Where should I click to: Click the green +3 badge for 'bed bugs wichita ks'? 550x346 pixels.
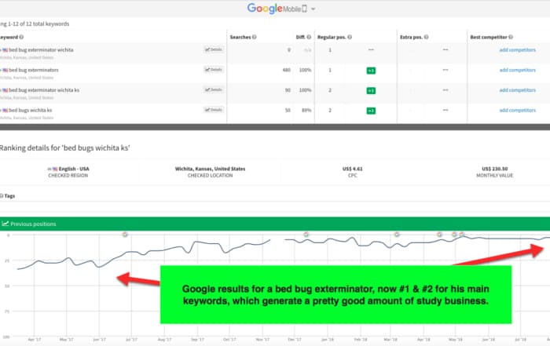pyautogui.click(x=370, y=111)
